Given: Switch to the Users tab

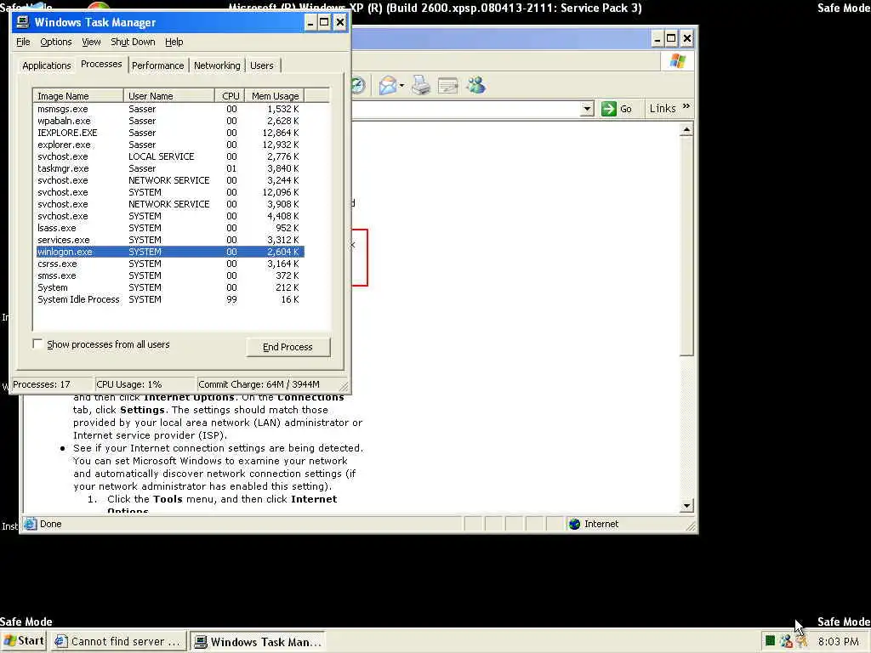Looking at the screenshot, I should click(x=262, y=65).
